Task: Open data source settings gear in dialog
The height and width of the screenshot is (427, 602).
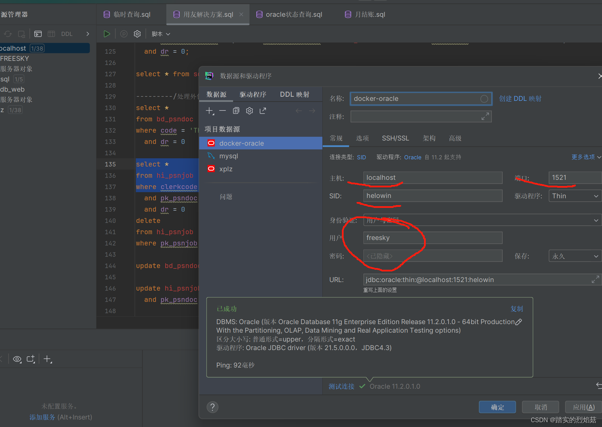Action: (249, 111)
